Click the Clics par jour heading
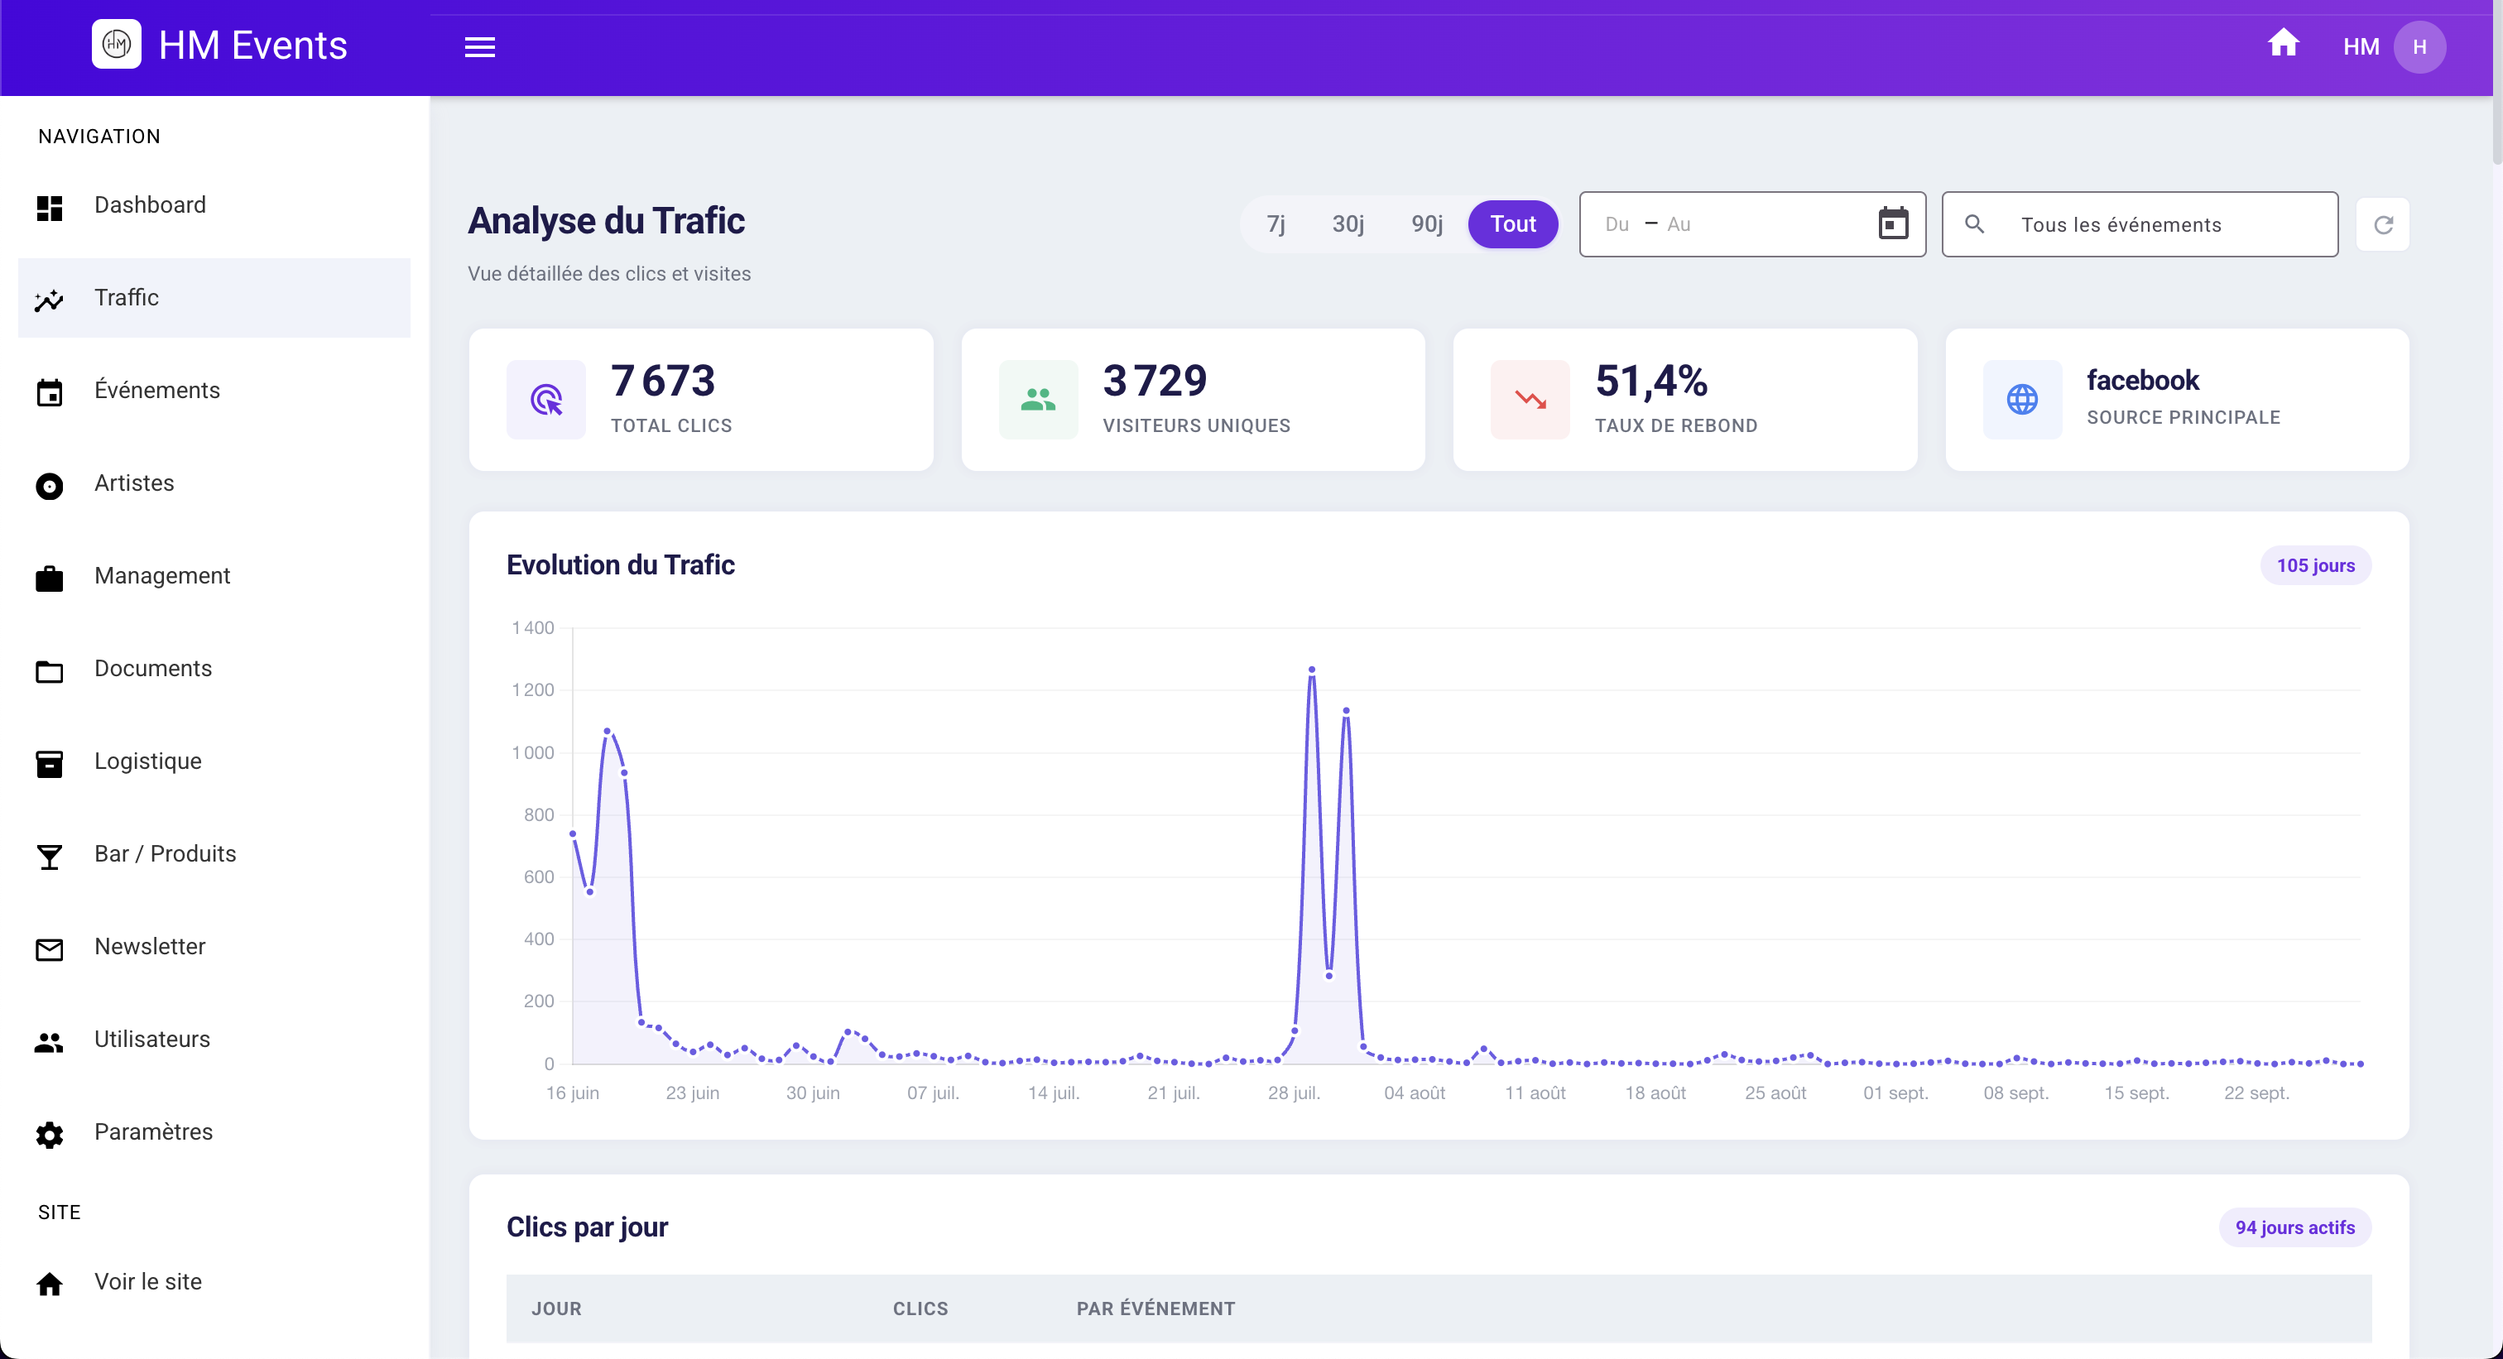This screenshot has width=2503, height=1359. tap(587, 1228)
